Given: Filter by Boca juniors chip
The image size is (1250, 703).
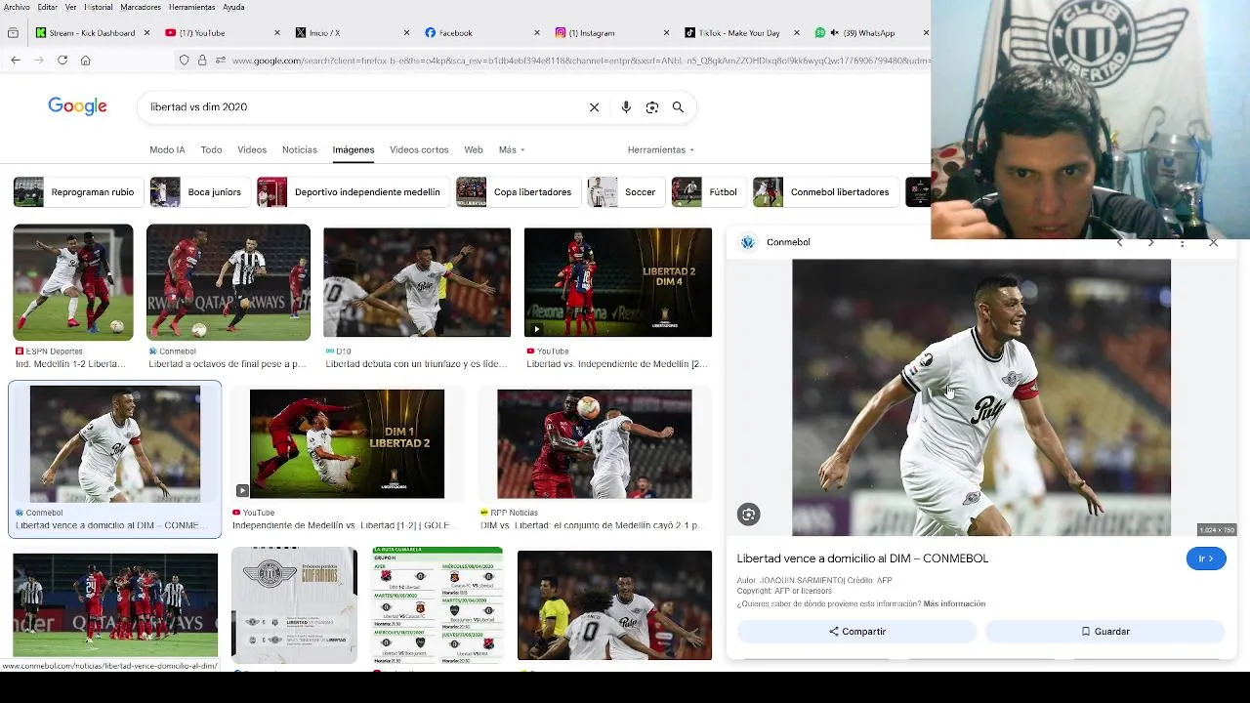Looking at the screenshot, I should [199, 192].
